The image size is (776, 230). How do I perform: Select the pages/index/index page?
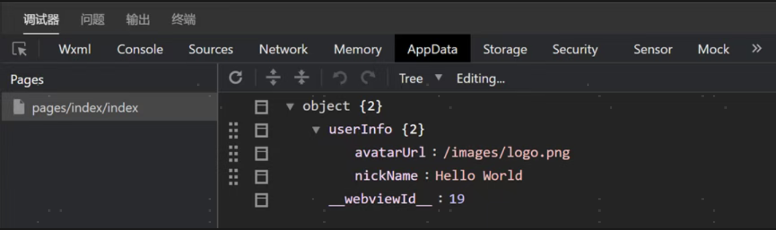(x=85, y=108)
